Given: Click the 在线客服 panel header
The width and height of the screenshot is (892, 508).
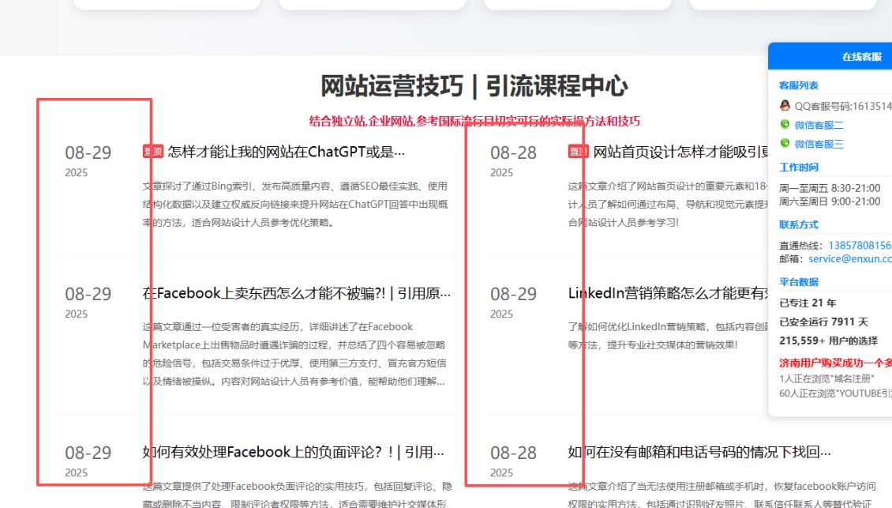Looking at the screenshot, I should [x=860, y=57].
